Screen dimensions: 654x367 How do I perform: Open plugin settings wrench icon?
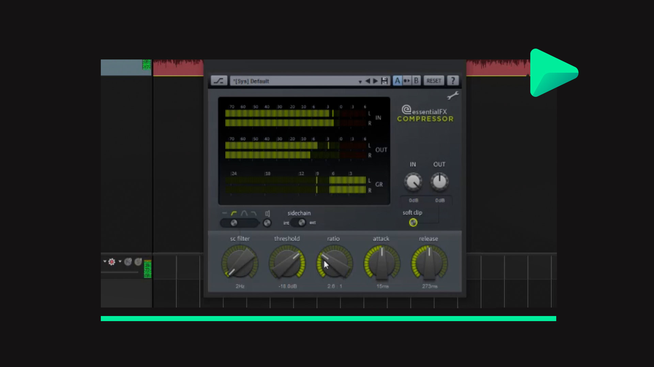click(453, 95)
